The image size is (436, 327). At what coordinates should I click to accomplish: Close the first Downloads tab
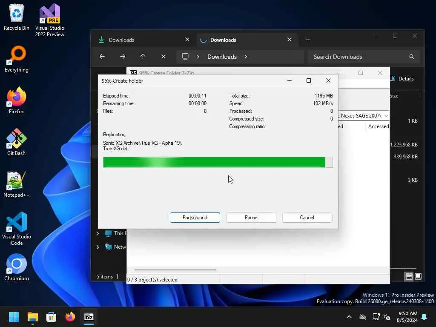pyautogui.click(x=187, y=40)
